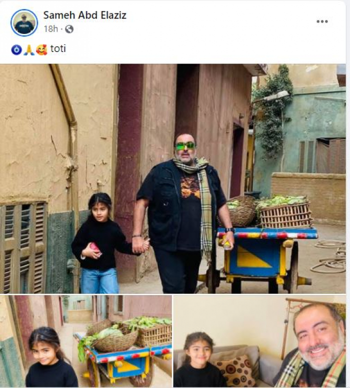The height and width of the screenshot is (388, 350).
Task: Open bottom-right selfie photo on the couch
Action: pos(259,341)
